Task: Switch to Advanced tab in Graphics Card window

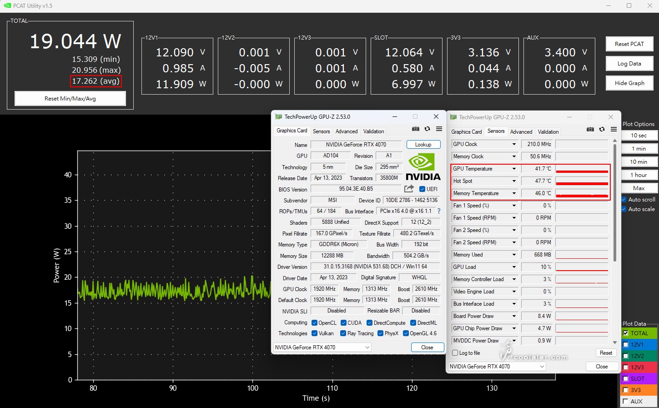Action: pyautogui.click(x=347, y=131)
